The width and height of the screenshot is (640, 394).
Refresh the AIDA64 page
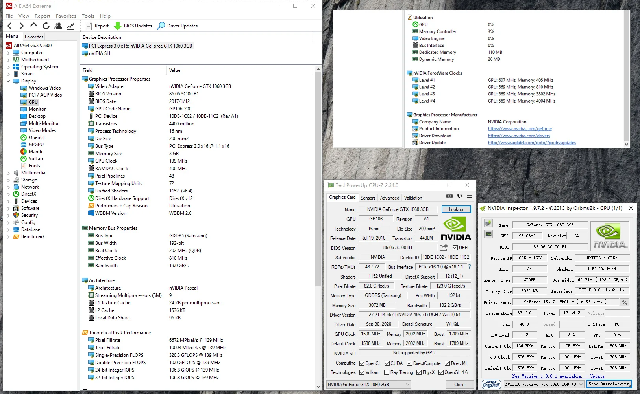coord(46,26)
